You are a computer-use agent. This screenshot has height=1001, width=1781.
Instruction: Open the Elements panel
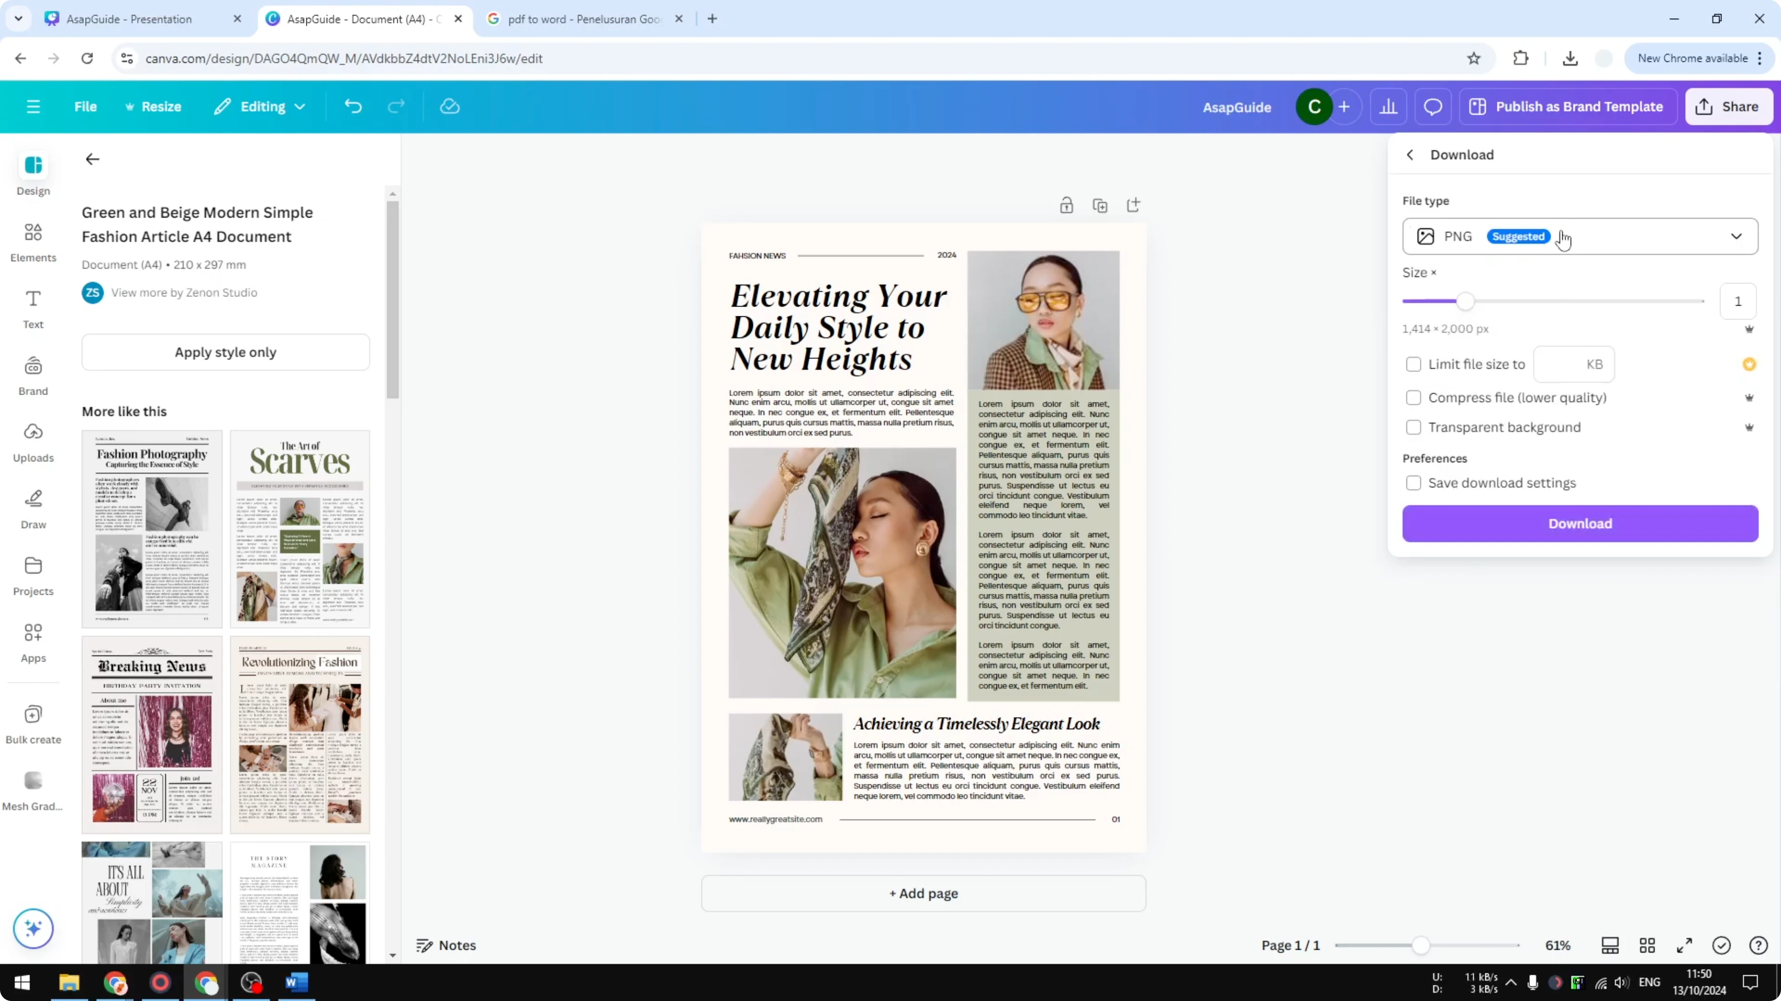[32, 241]
